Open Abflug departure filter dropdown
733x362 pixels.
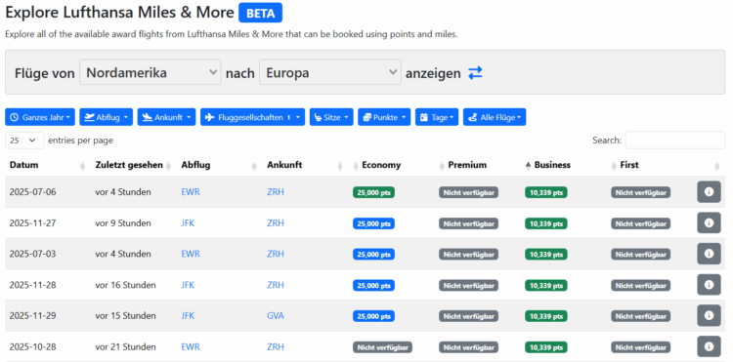point(107,117)
